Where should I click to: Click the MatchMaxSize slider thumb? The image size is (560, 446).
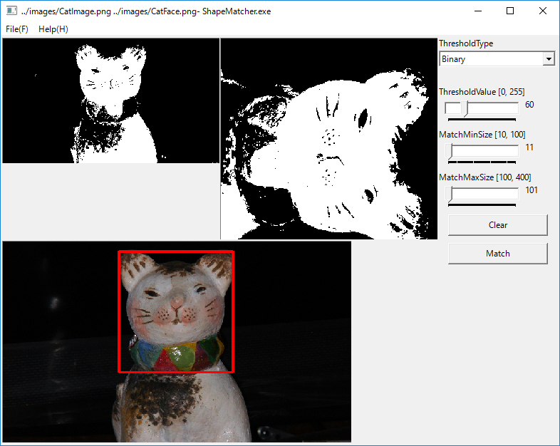450,194
